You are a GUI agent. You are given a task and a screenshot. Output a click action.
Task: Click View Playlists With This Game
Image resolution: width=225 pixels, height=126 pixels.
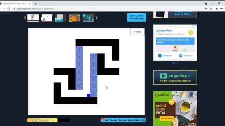[136, 17]
